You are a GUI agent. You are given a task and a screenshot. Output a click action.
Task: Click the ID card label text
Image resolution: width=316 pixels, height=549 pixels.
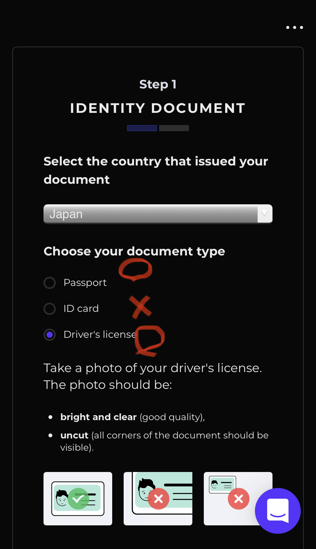coord(81,308)
